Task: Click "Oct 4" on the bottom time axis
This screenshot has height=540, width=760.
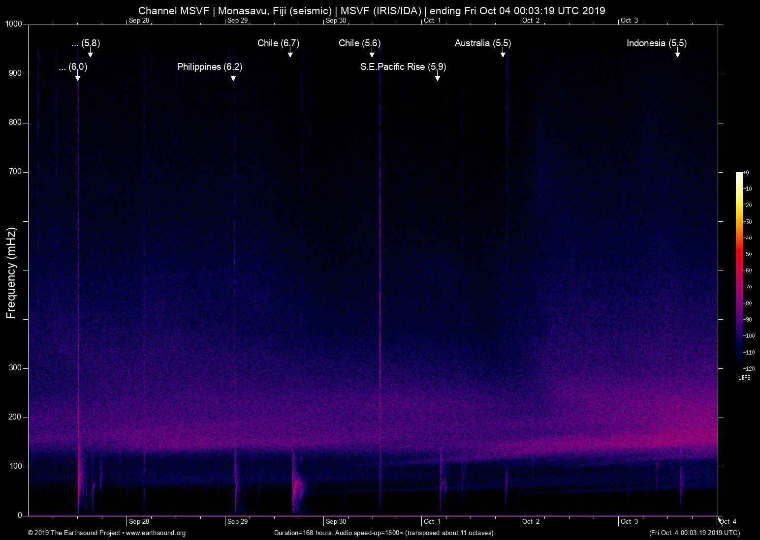Action: tap(728, 521)
